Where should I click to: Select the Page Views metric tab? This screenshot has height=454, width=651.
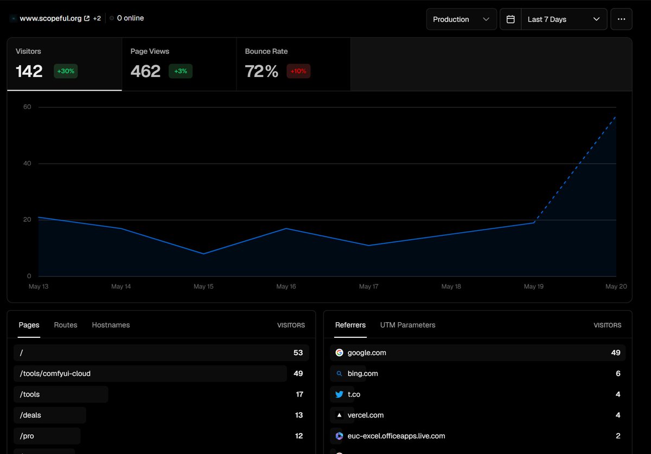179,64
